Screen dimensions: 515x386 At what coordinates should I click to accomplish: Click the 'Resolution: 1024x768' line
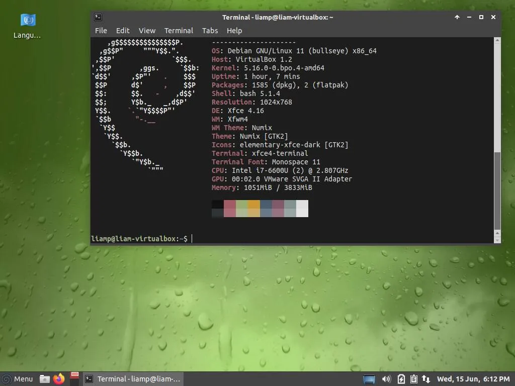coord(251,102)
